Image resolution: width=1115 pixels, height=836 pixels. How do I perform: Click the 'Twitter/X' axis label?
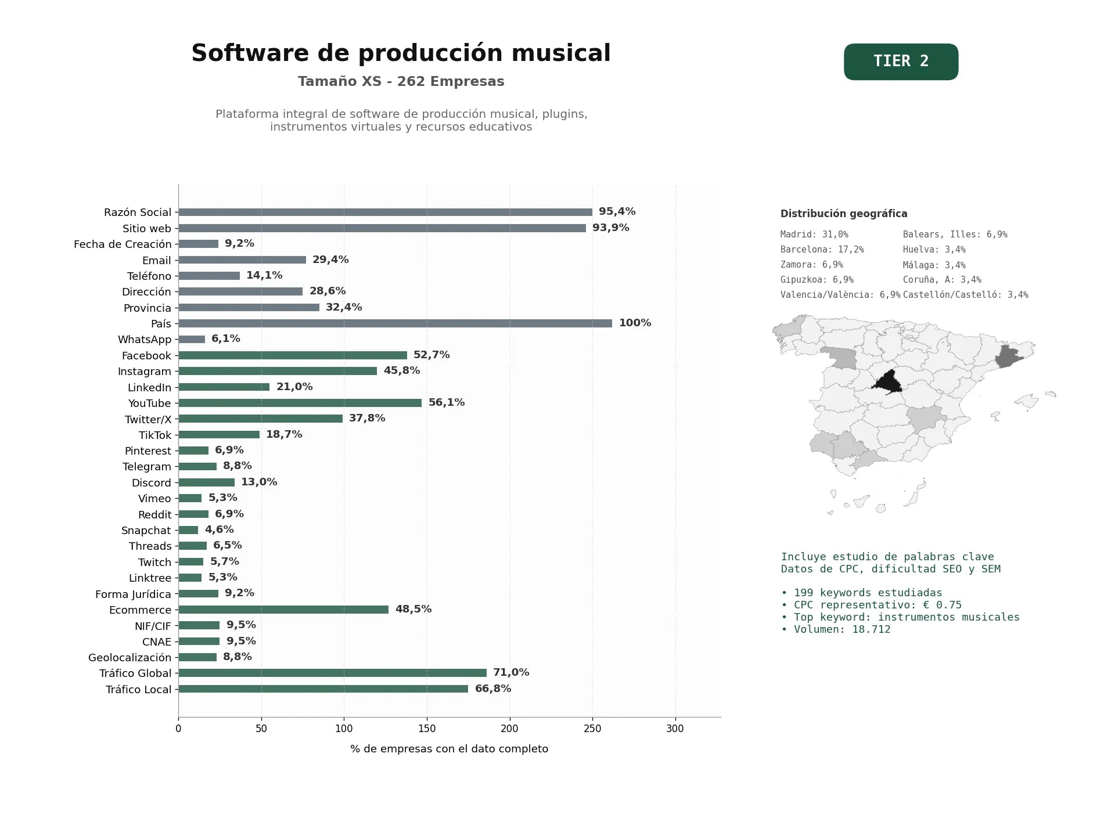tap(148, 420)
